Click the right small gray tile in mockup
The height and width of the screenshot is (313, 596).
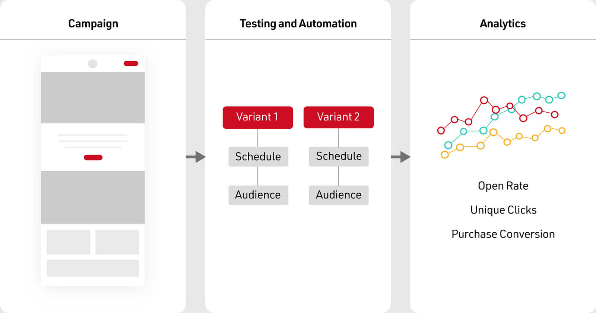click(x=117, y=242)
